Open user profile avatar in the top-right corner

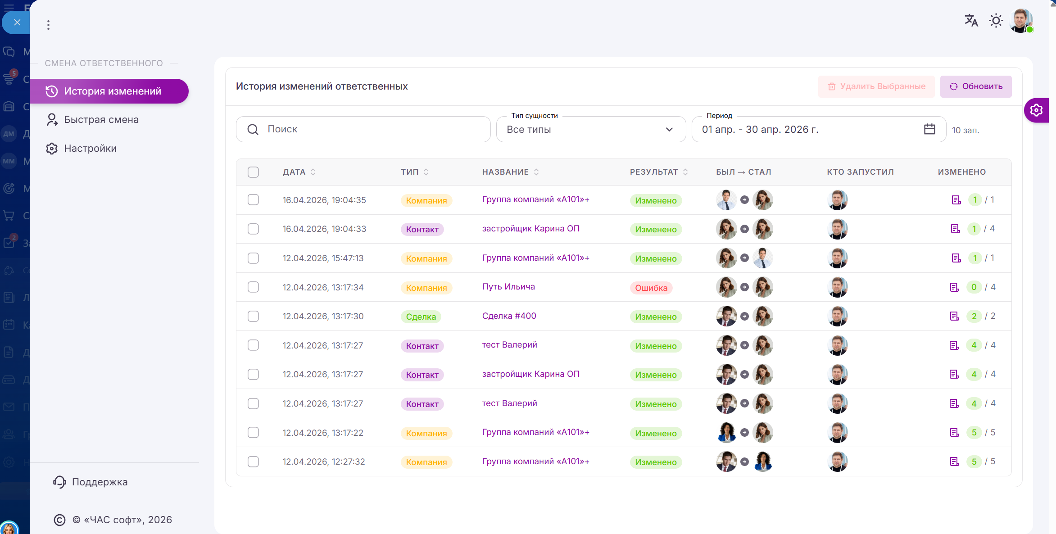point(1020,21)
